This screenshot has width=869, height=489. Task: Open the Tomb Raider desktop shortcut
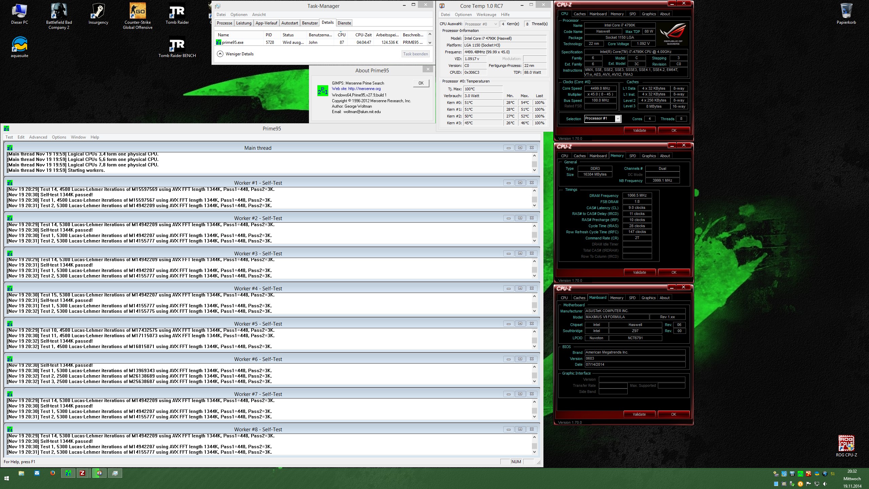click(177, 14)
